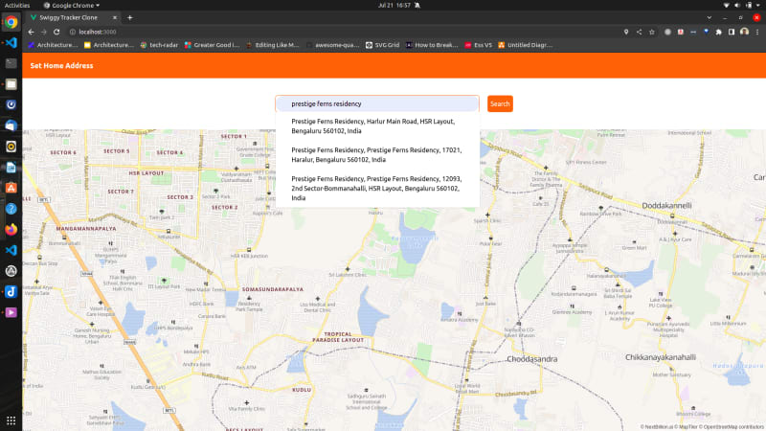This screenshot has height=431, width=766.
Task: Click the orange Search button
Action: (x=500, y=103)
